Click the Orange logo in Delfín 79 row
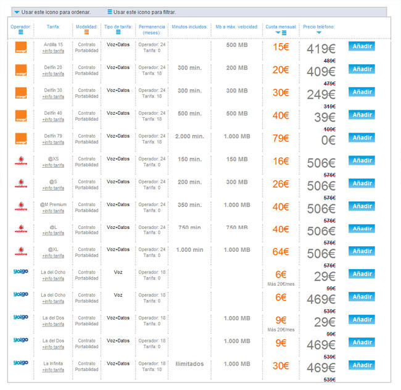The width and height of the screenshot is (401, 390). click(x=21, y=138)
